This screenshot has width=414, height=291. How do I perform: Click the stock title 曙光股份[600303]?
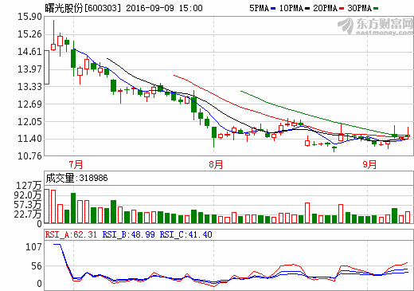(x=83, y=8)
